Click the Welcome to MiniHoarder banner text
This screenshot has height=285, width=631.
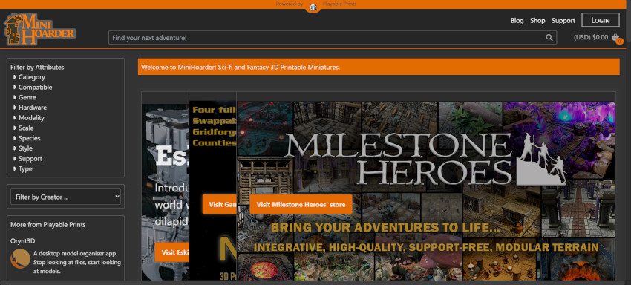pyautogui.click(x=241, y=68)
